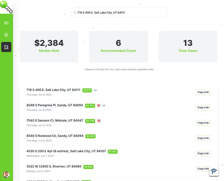The width and height of the screenshot is (224, 181).
Task: Open the settings gear in sidebar
Action: (6, 35)
